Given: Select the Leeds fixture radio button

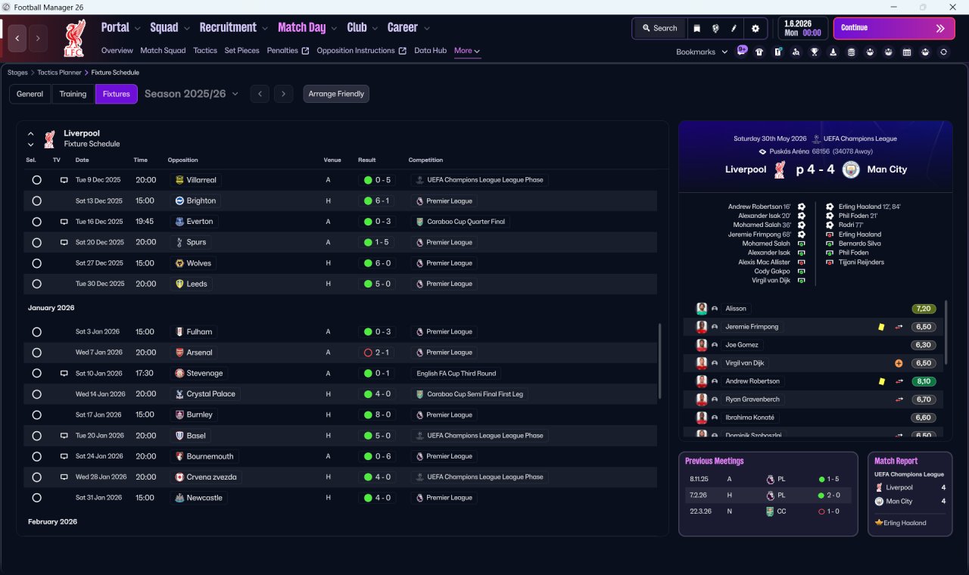Looking at the screenshot, I should coord(36,284).
